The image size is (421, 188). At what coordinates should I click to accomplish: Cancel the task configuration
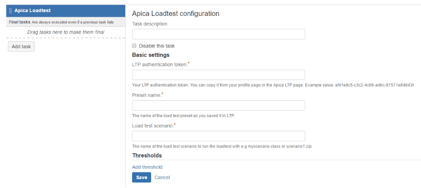[162, 177]
